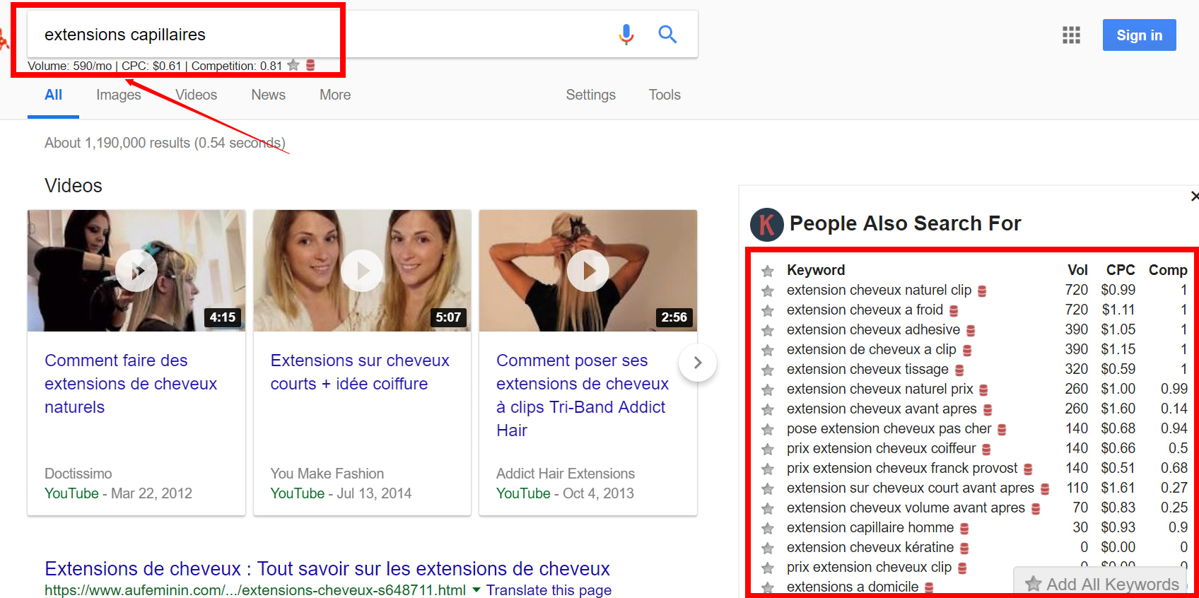Open dropdown arrow next to aufeminin URL
The height and width of the screenshot is (598, 1199).
pos(476,590)
